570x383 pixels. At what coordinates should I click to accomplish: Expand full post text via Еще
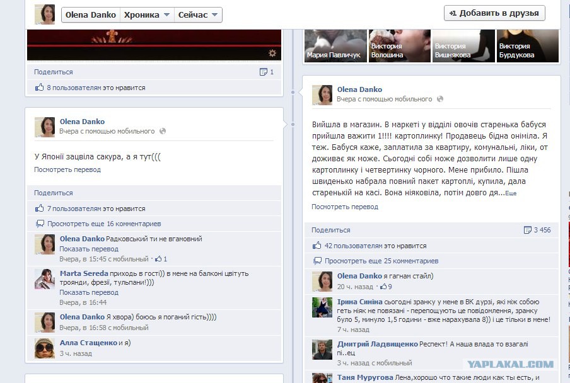[x=511, y=193]
